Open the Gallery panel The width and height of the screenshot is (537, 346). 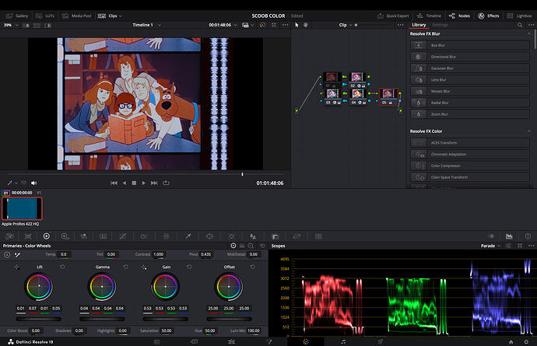click(17, 16)
